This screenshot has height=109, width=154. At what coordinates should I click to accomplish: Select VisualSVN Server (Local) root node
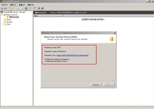coord(14,12)
